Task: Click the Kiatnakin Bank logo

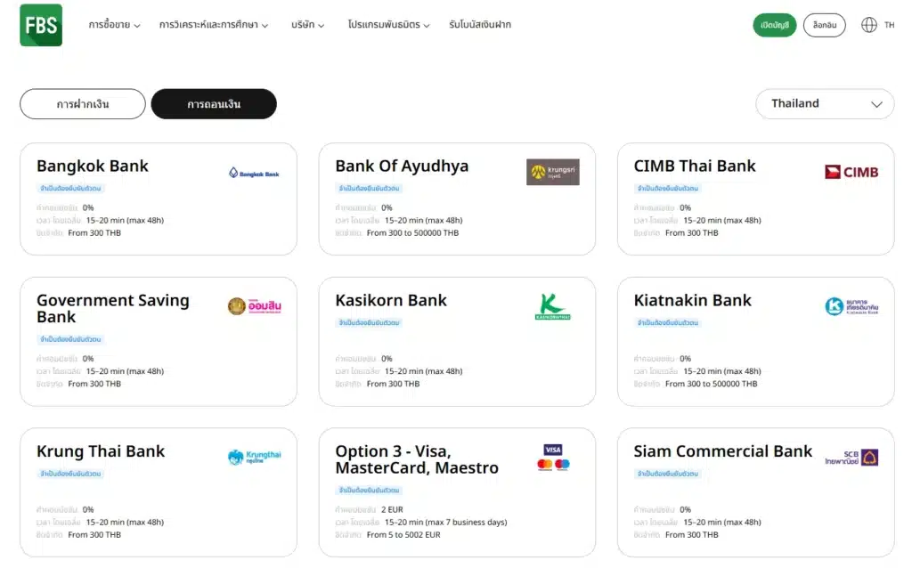Action: [x=851, y=306]
